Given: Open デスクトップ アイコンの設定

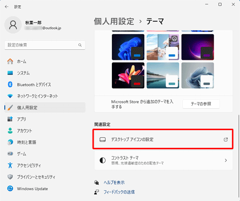Looking at the screenshot, I should (163, 139).
